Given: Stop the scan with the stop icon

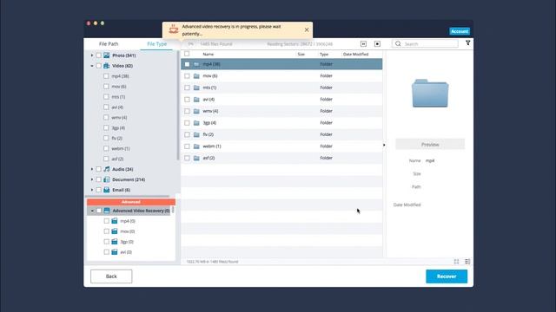Looking at the screenshot, I should coord(377,44).
